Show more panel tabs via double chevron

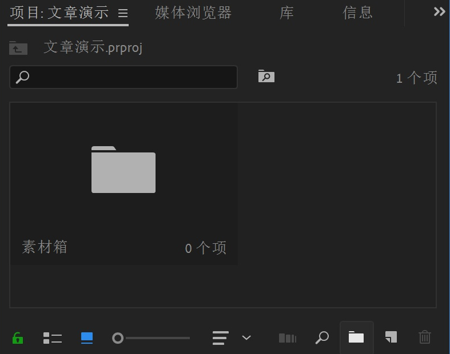coord(439,12)
